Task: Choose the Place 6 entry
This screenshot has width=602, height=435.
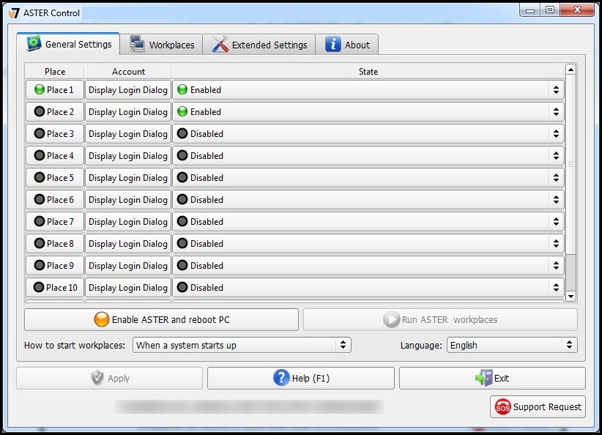Action: point(55,200)
